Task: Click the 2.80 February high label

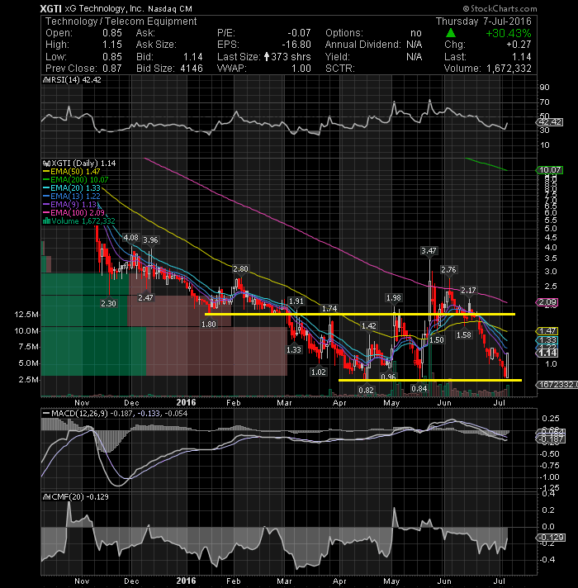Action: click(x=240, y=269)
